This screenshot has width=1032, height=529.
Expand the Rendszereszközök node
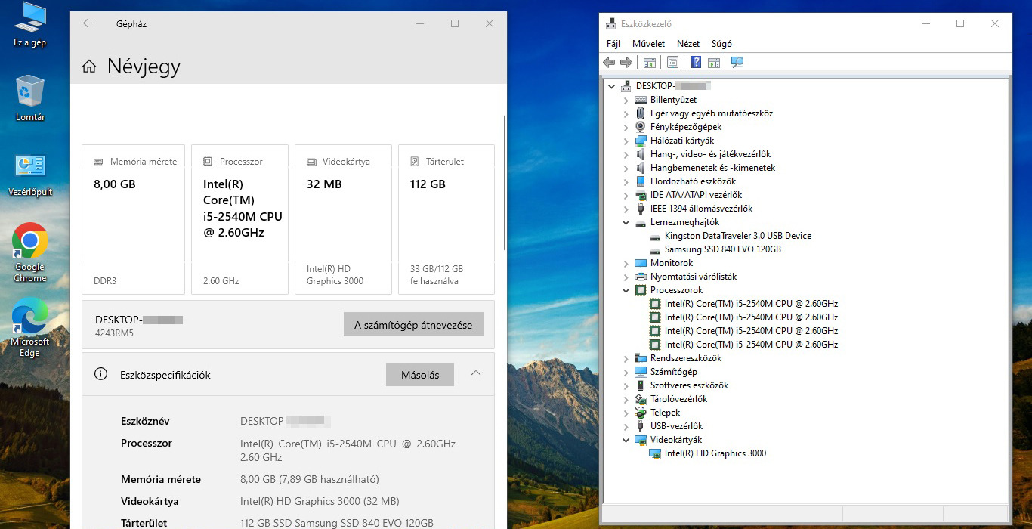pos(626,358)
